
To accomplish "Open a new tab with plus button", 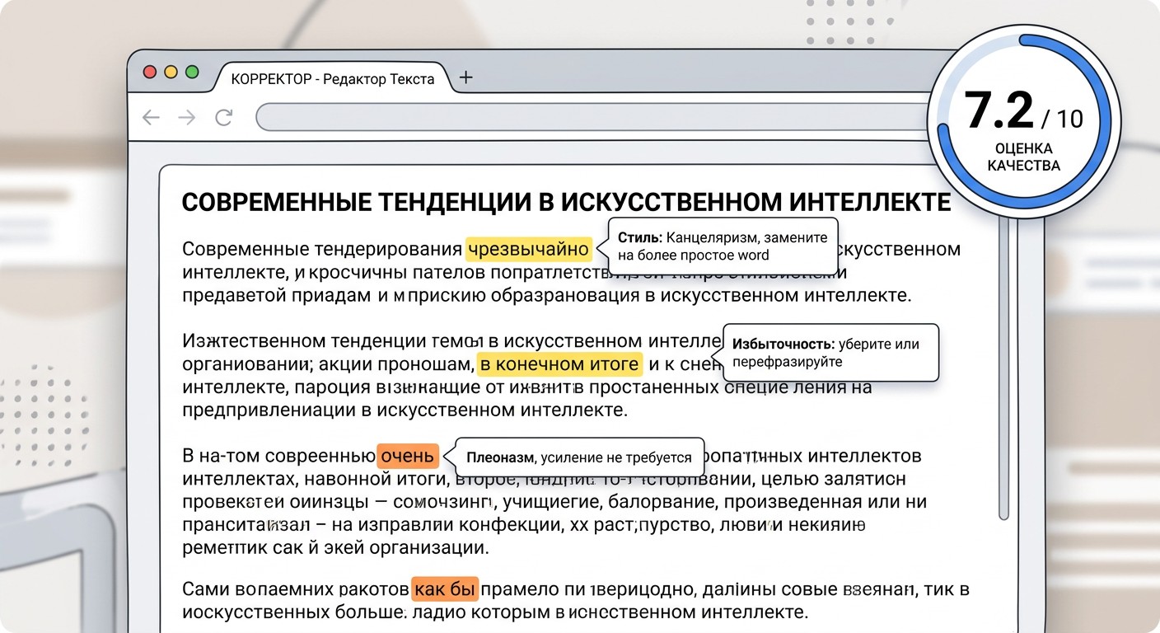I will (465, 77).
